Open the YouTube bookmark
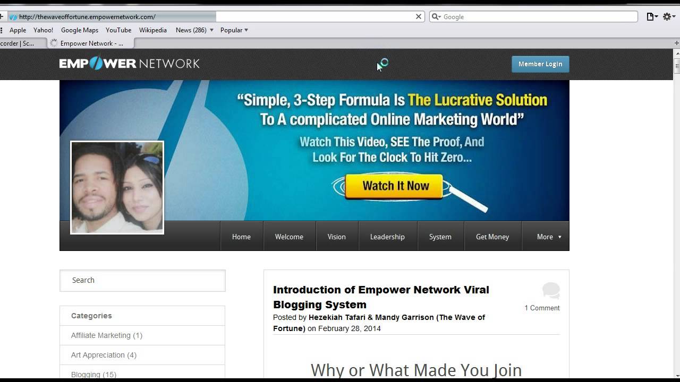The image size is (680, 382). [x=118, y=30]
